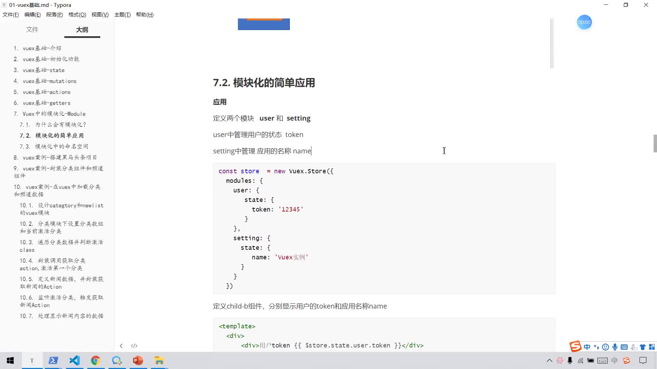The height and width of the screenshot is (369, 657).
Task: Open the Windows notification center
Action: (x=643, y=360)
